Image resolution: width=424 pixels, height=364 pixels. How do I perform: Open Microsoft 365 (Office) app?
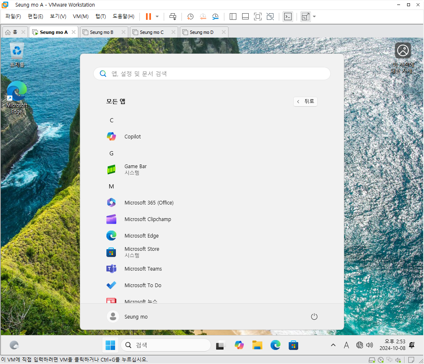212,202
